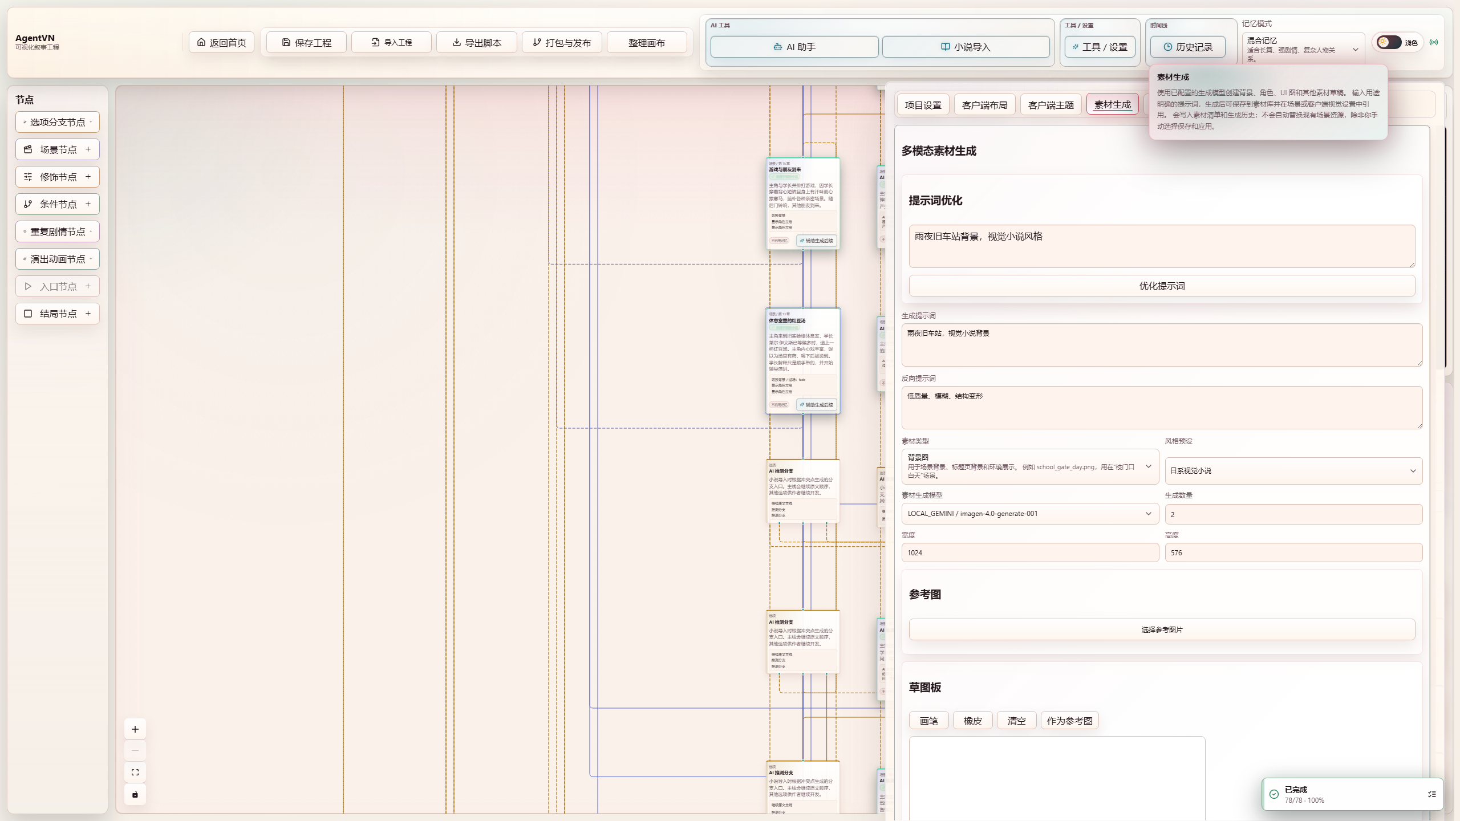The height and width of the screenshot is (821, 1460).
Task: Click the 优化提示词 optimize prompt button
Action: 1162,286
